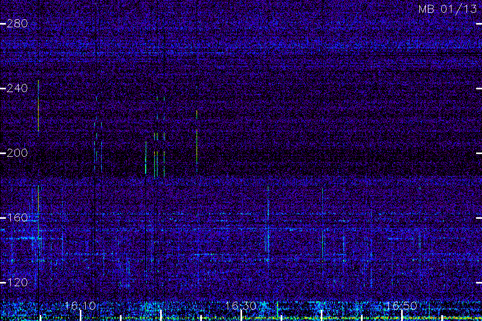Click the 160 frequency axis label
Viewport: 482px width, 321px height.
point(17,218)
